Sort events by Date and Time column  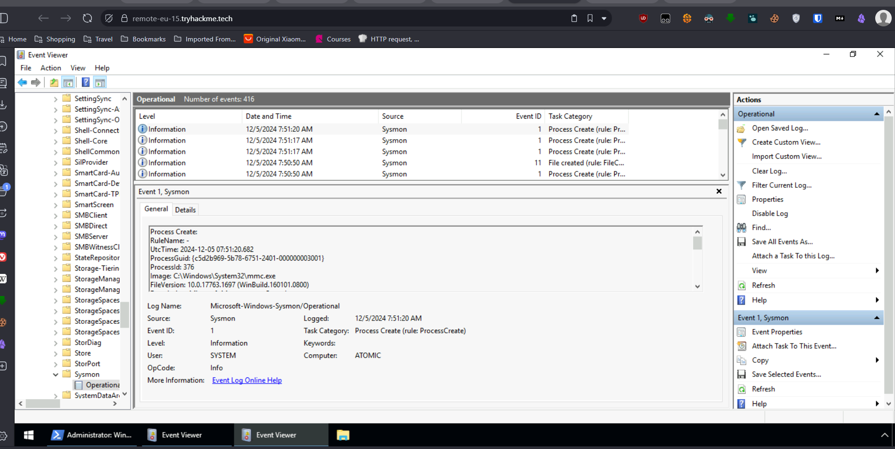pyautogui.click(x=310, y=116)
